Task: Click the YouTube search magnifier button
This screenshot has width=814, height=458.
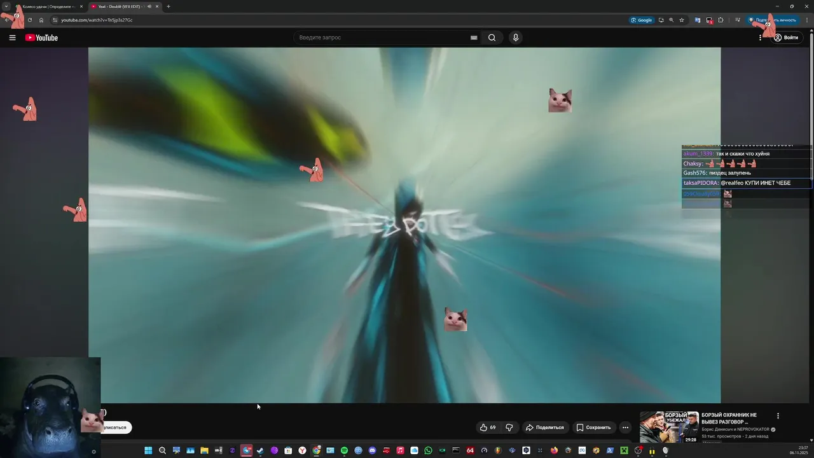Action: (x=492, y=38)
